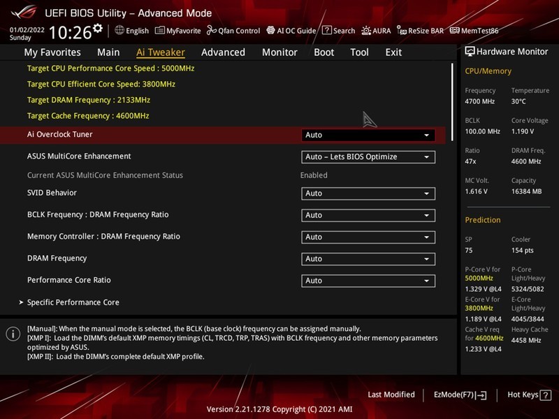Viewport: 559px width, 419px height.
Task: Click the Search question-mark icon
Action: (x=326, y=30)
